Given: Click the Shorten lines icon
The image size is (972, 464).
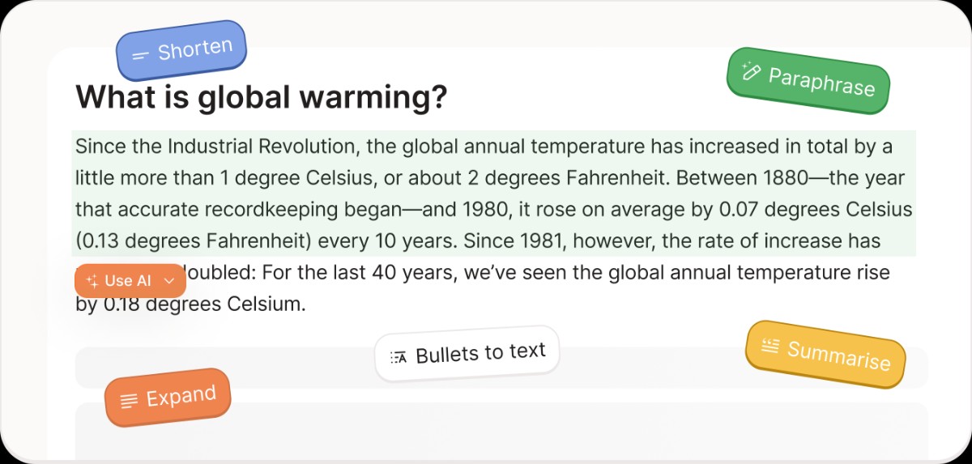Looking at the screenshot, I should 140,55.
